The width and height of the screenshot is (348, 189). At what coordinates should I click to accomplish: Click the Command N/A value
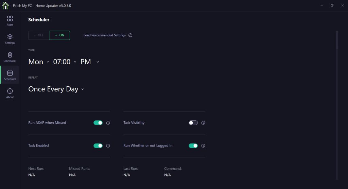[x=168, y=175]
